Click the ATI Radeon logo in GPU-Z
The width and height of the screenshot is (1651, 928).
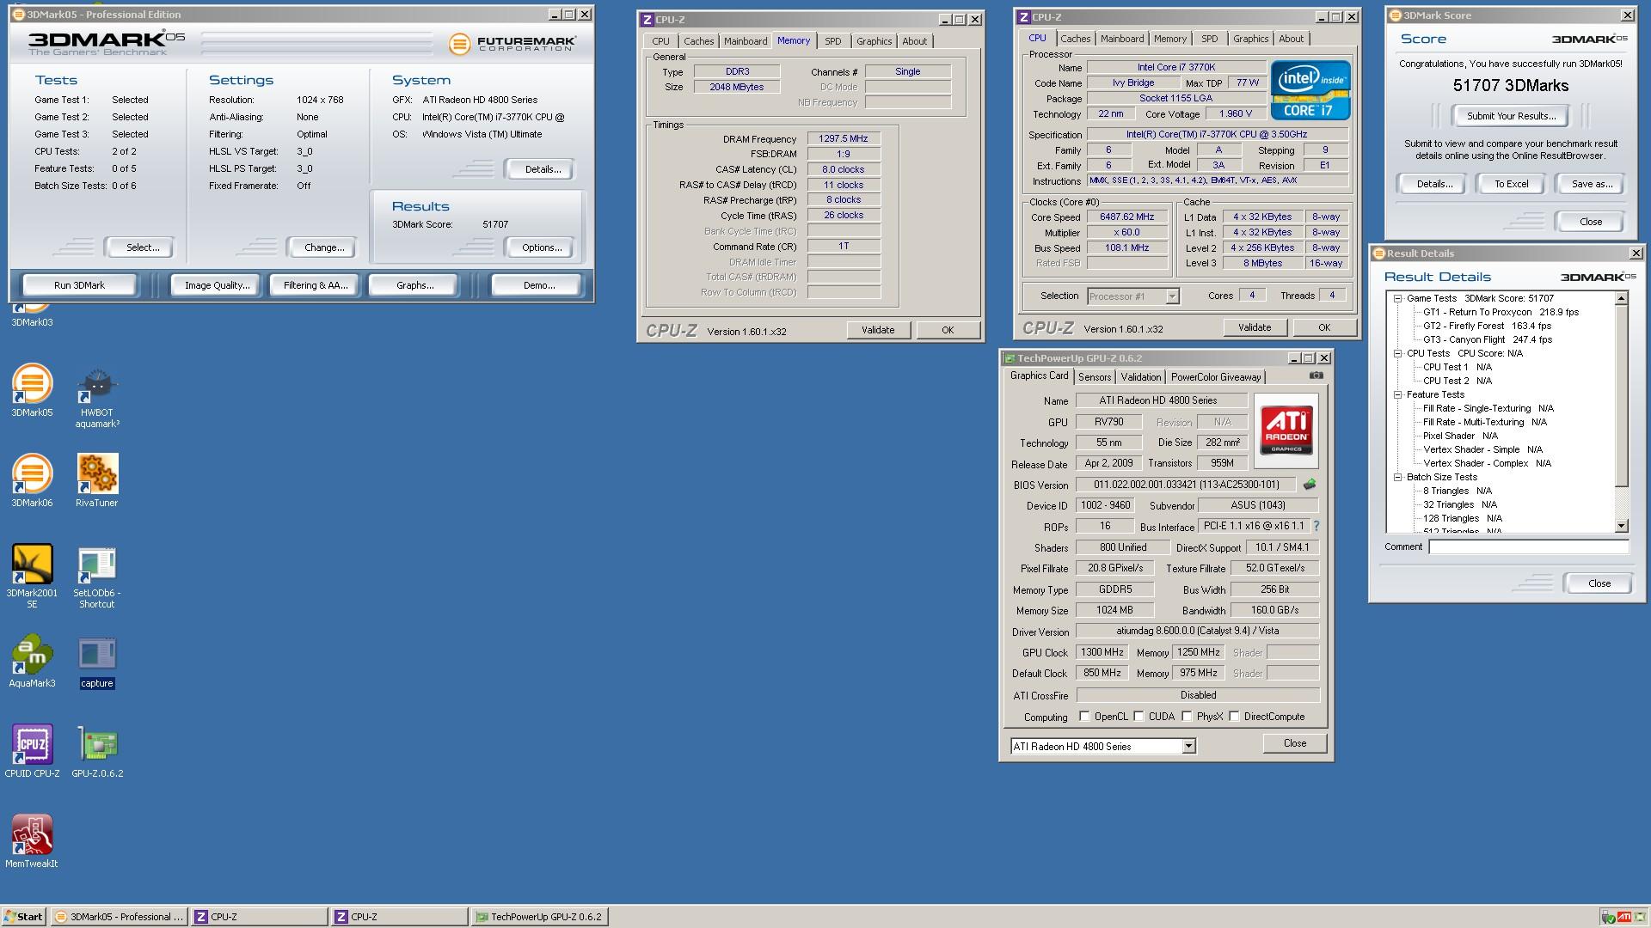coord(1286,430)
